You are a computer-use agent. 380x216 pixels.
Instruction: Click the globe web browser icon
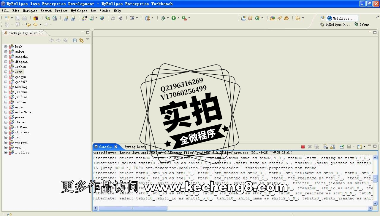point(102,18)
